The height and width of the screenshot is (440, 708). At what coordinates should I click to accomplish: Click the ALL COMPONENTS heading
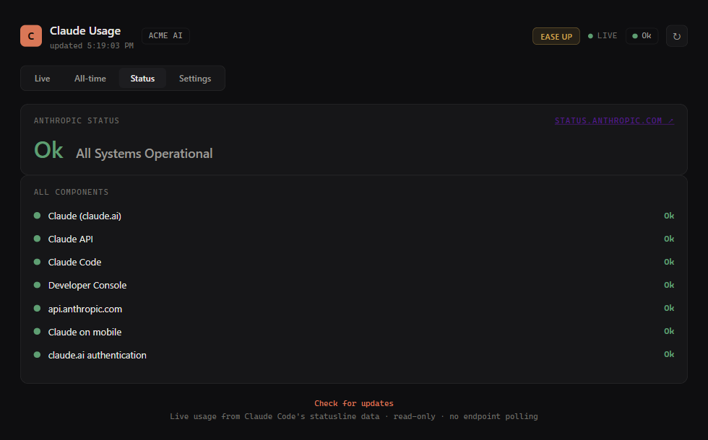tap(71, 192)
